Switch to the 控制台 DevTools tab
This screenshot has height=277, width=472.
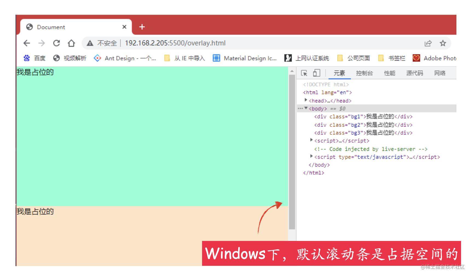(x=364, y=73)
